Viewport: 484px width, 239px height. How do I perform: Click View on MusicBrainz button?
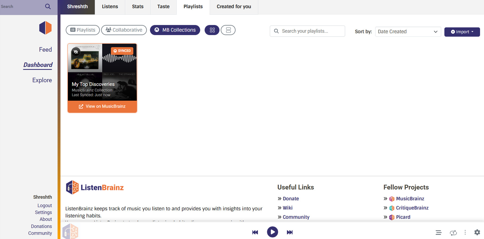pyautogui.click(x=102, y=106)
